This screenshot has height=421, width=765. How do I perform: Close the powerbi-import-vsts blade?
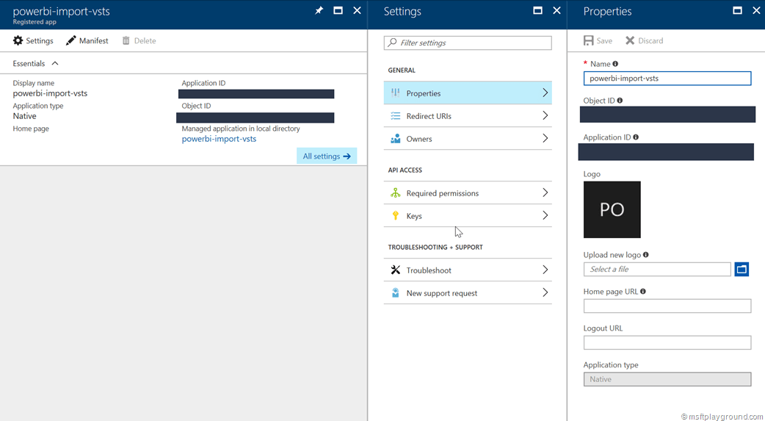tap(357, 11)
